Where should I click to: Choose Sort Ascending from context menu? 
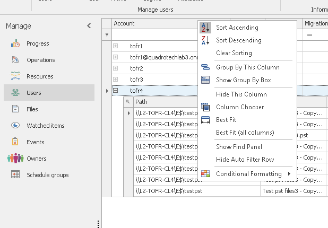click(247, 28)
